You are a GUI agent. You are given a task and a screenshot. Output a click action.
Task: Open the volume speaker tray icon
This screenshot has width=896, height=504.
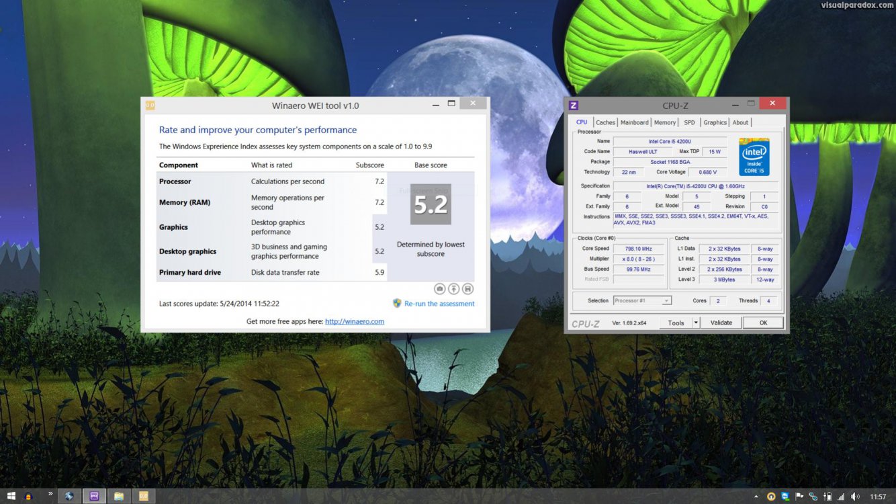tap(855, 497)
